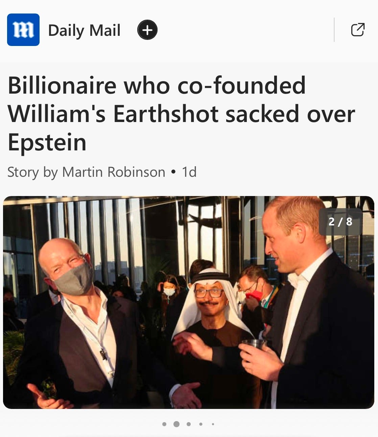Select the smallest last carousel dot
This screenshot has height=437, width=378.
point(213,424)
